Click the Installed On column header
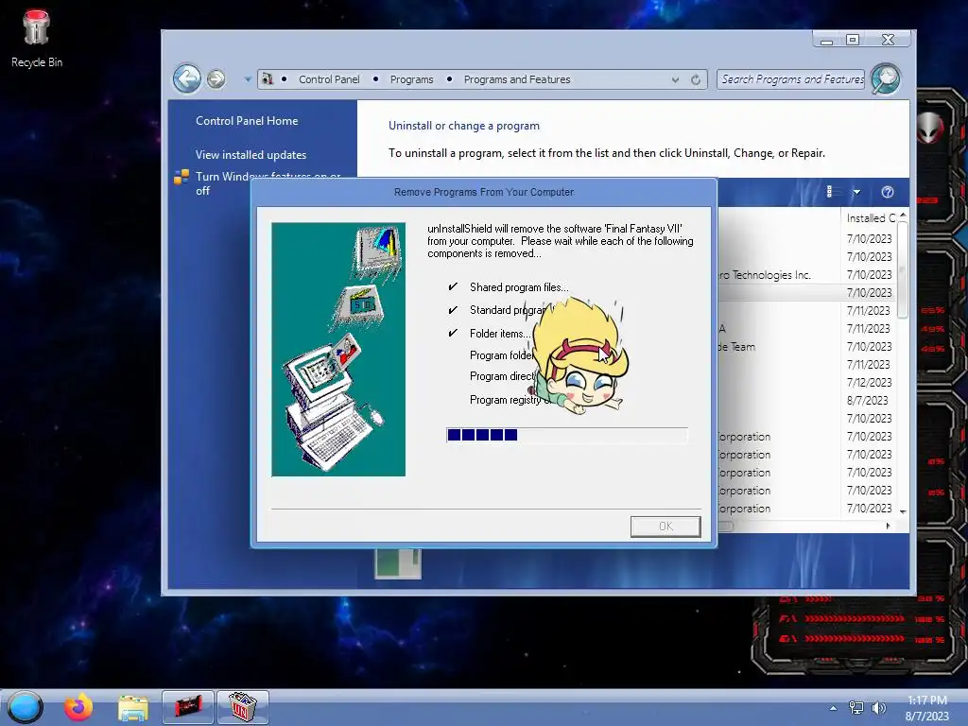This screenshot has width=968, height=726. click(x=870, y=218)
